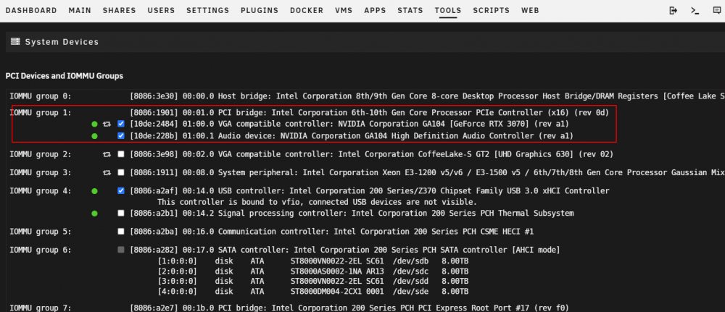View the STATS tab

[x=410, y=10]
